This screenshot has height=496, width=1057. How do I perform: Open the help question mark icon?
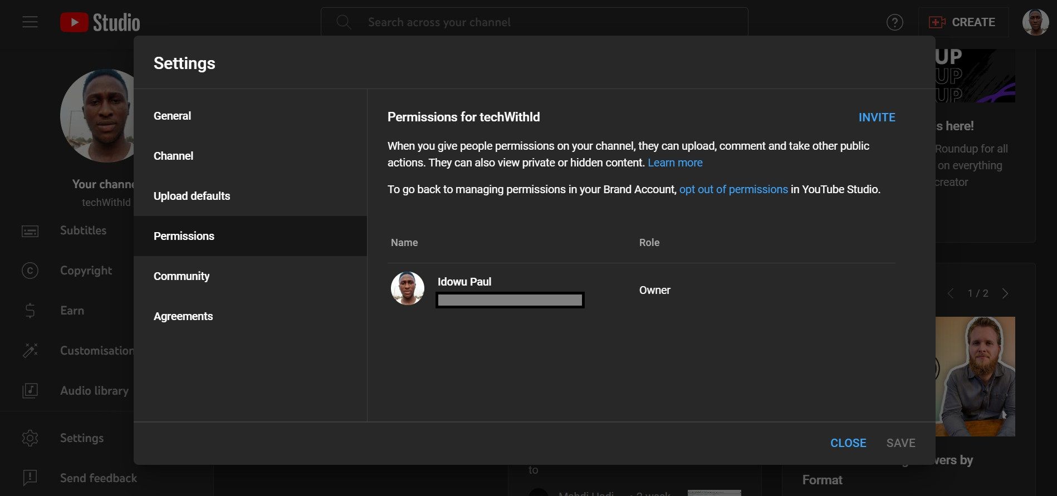(894, 22)
